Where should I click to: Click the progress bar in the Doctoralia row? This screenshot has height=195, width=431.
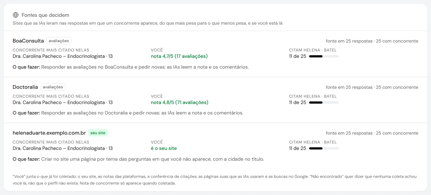[x=324, y=102]
